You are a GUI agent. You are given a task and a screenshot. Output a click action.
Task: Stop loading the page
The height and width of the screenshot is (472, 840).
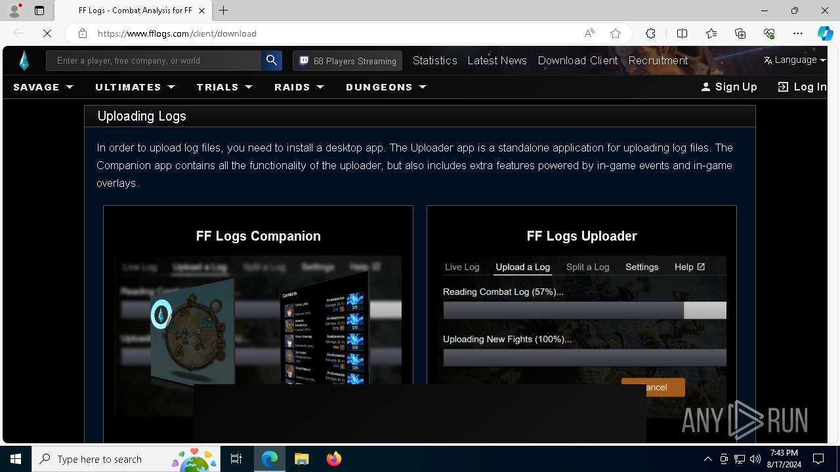(47, 33)
